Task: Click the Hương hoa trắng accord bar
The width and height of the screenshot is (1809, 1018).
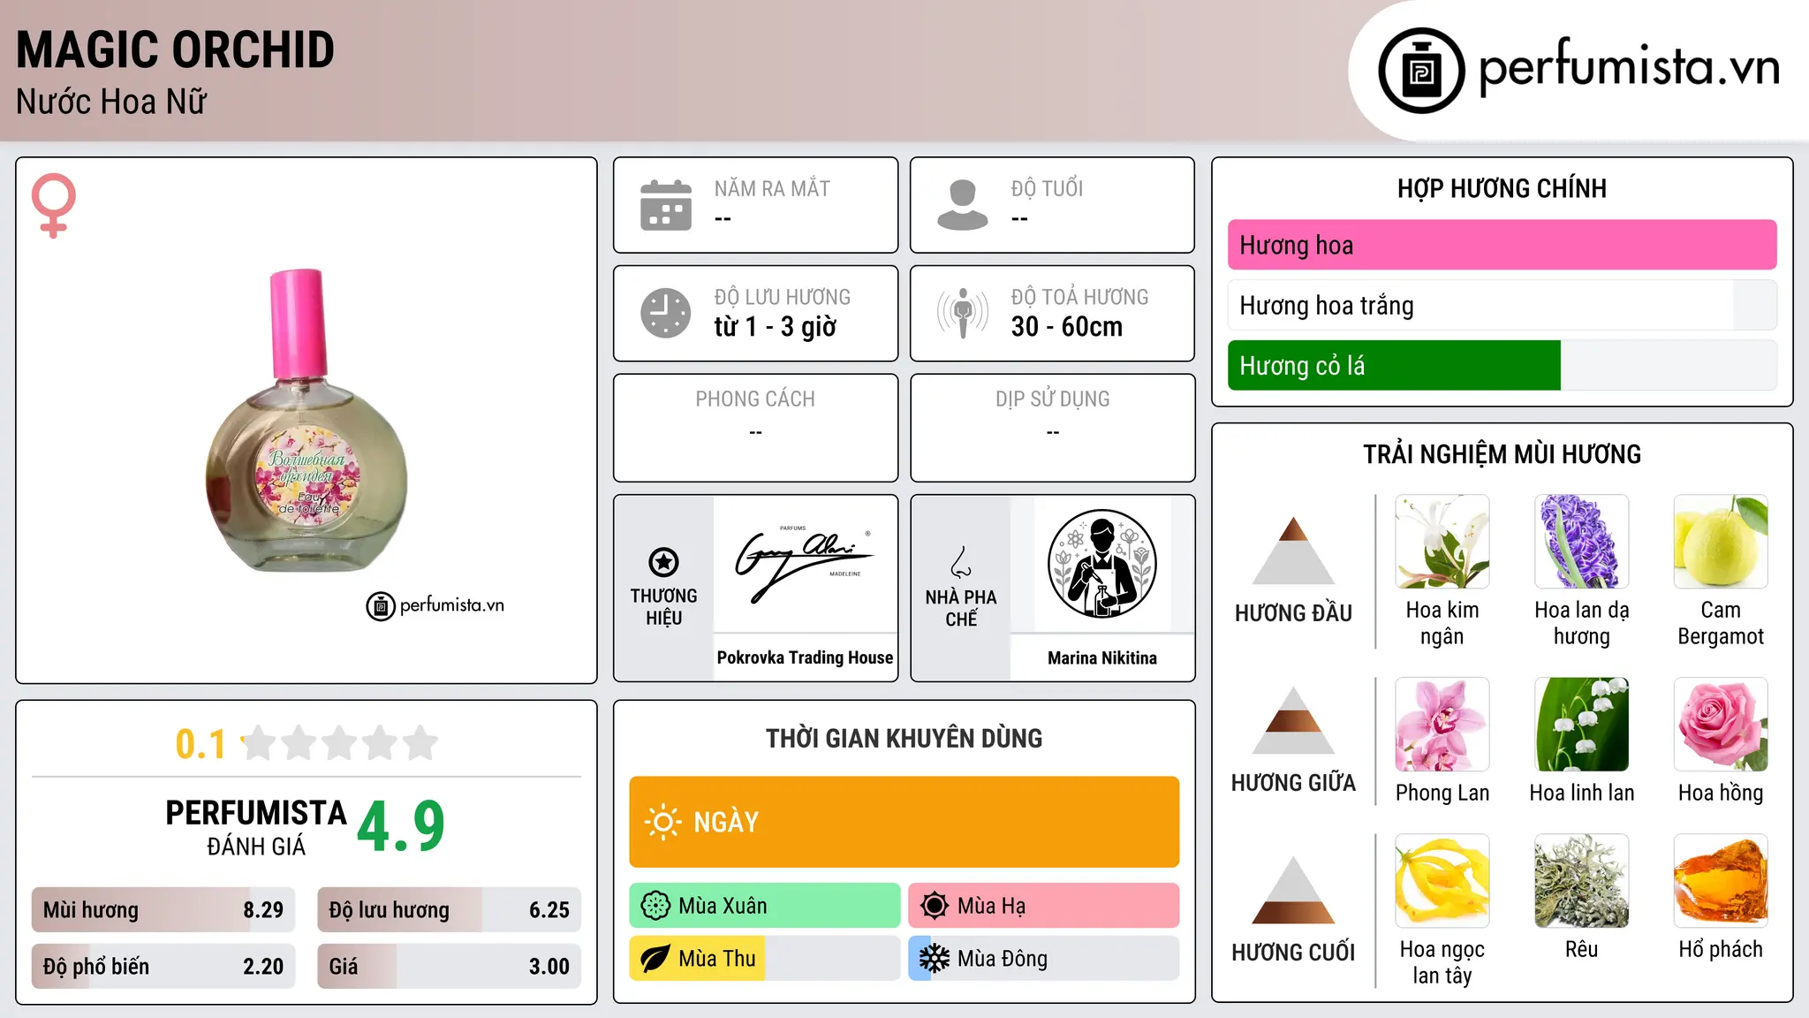Action: pos(1502,305)
